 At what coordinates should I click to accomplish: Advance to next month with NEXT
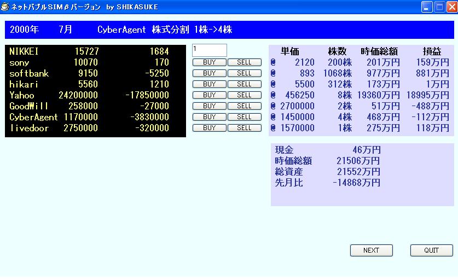(371, 250)
